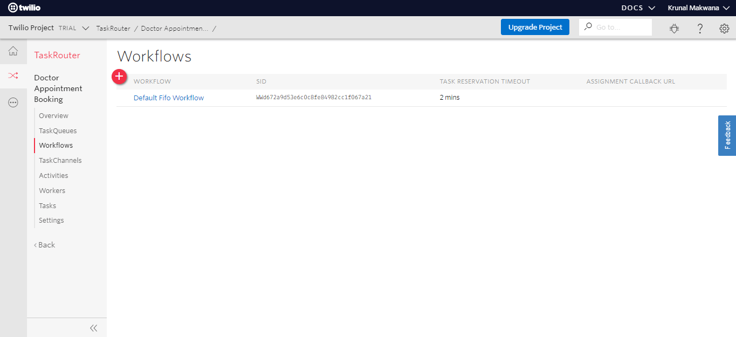Screen dimensions: 736x337
Task: Open the Activities section
Action: pos(53,175)
